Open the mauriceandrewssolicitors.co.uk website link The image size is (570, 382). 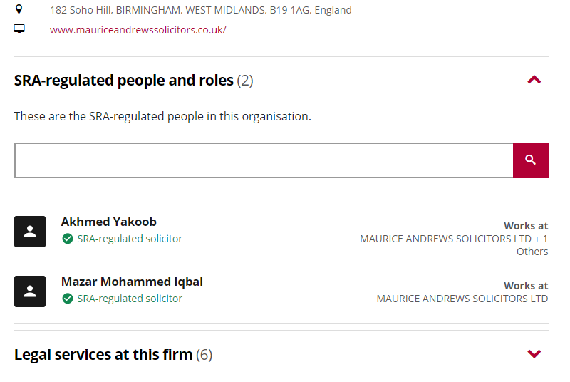click(138, 30)
